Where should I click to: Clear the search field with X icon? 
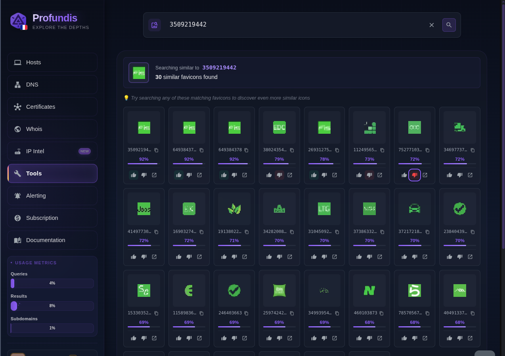click(432, 25)
